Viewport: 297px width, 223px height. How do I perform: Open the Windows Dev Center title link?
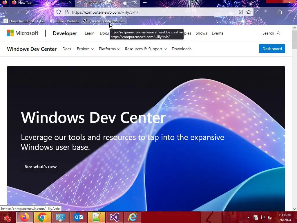pos(32,49)
